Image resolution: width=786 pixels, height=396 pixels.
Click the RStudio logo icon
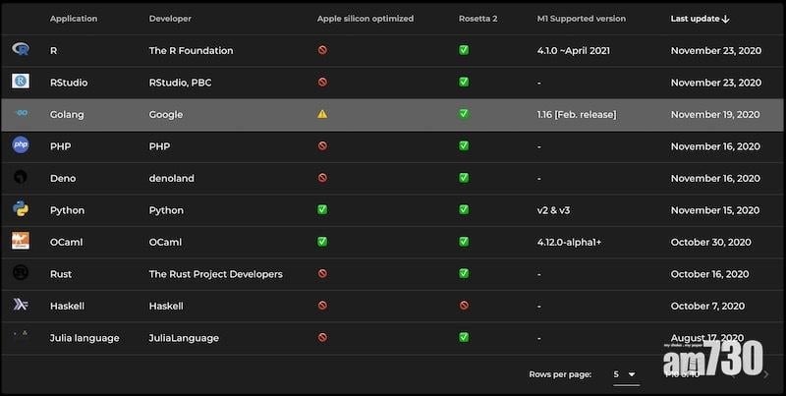tap(21, 82)
